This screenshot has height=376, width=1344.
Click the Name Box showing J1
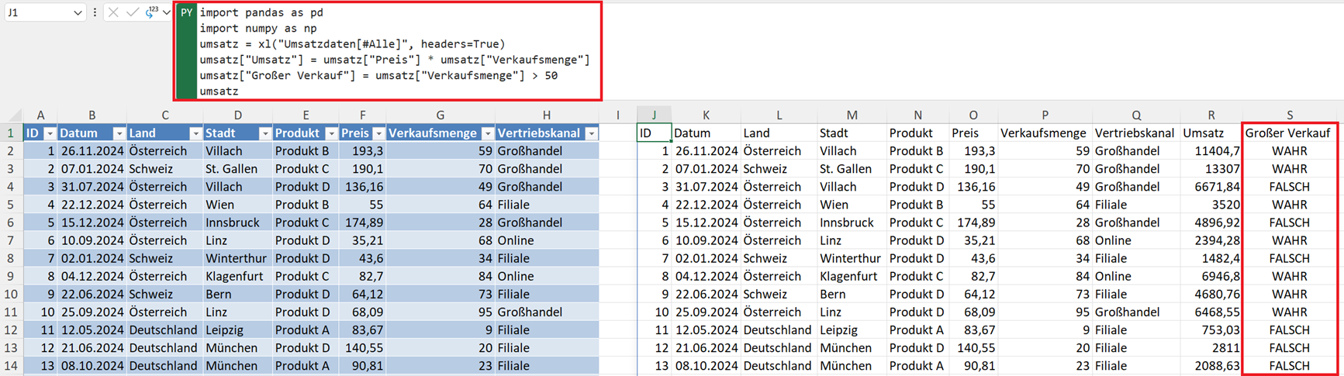[x=37, y=13]
